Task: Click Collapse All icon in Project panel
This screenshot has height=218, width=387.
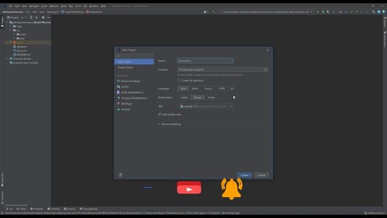Action: pos(36,18)
